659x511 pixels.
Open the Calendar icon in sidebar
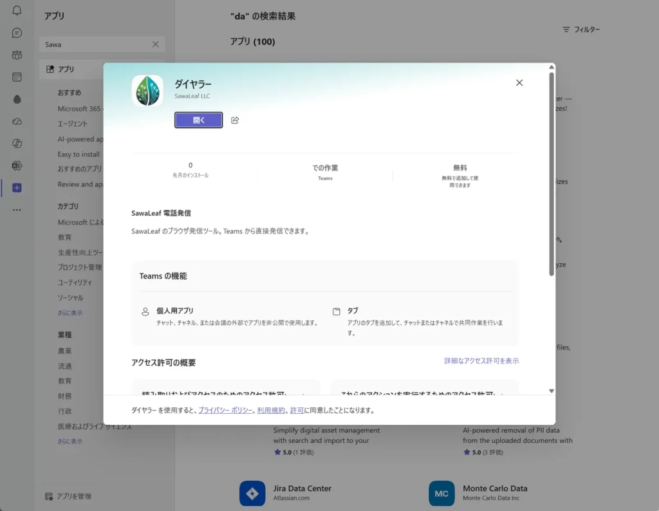pos(17,77)
